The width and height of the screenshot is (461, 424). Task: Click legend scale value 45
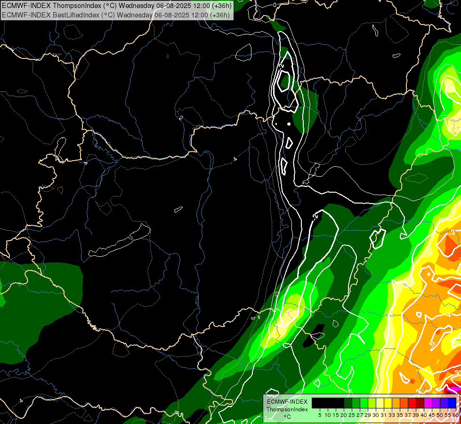[x=432, y=415]
